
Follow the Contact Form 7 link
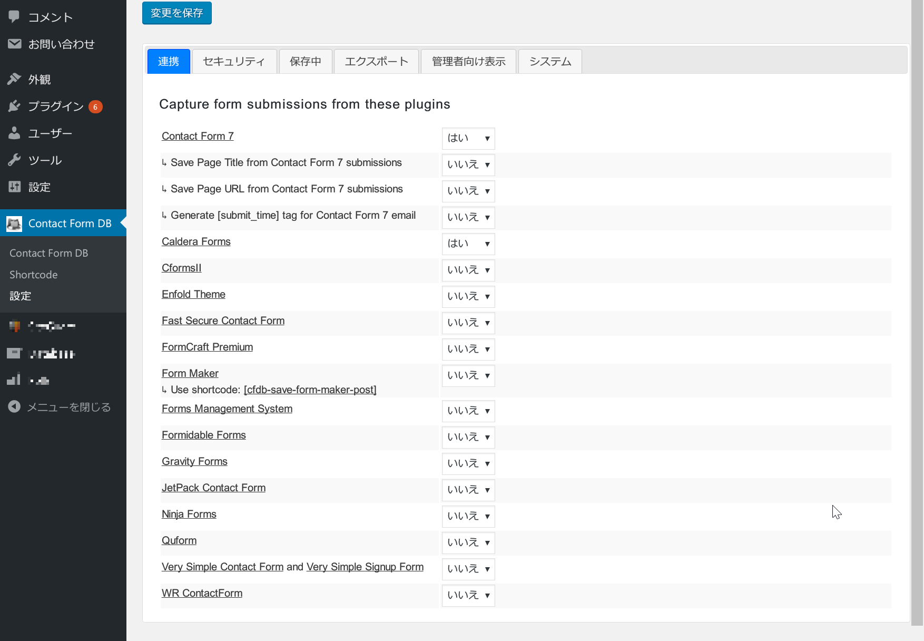point(198,136)
